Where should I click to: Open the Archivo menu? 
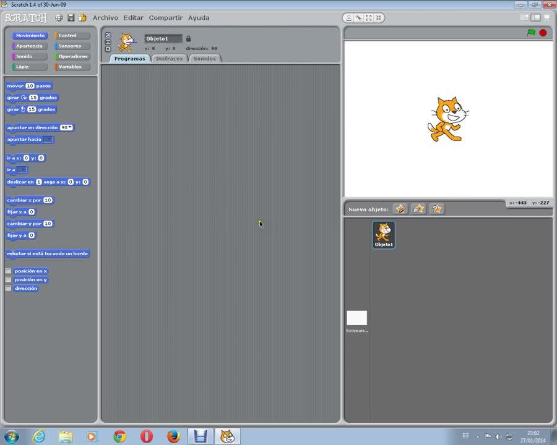pos(105,18)
